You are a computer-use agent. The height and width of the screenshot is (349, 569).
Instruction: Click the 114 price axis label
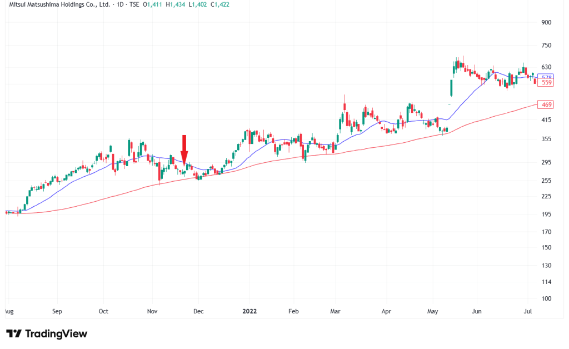point(546,282)
